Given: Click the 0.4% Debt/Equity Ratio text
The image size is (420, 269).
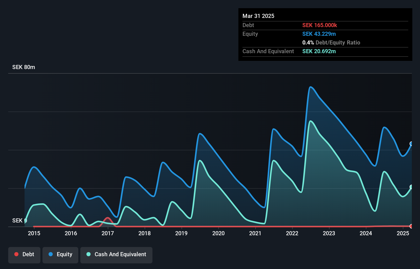Looking at the screenshot, I should (331, 43).
